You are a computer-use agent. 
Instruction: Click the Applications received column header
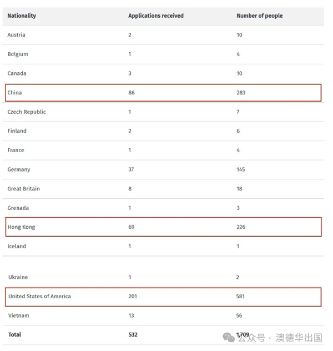156,16
